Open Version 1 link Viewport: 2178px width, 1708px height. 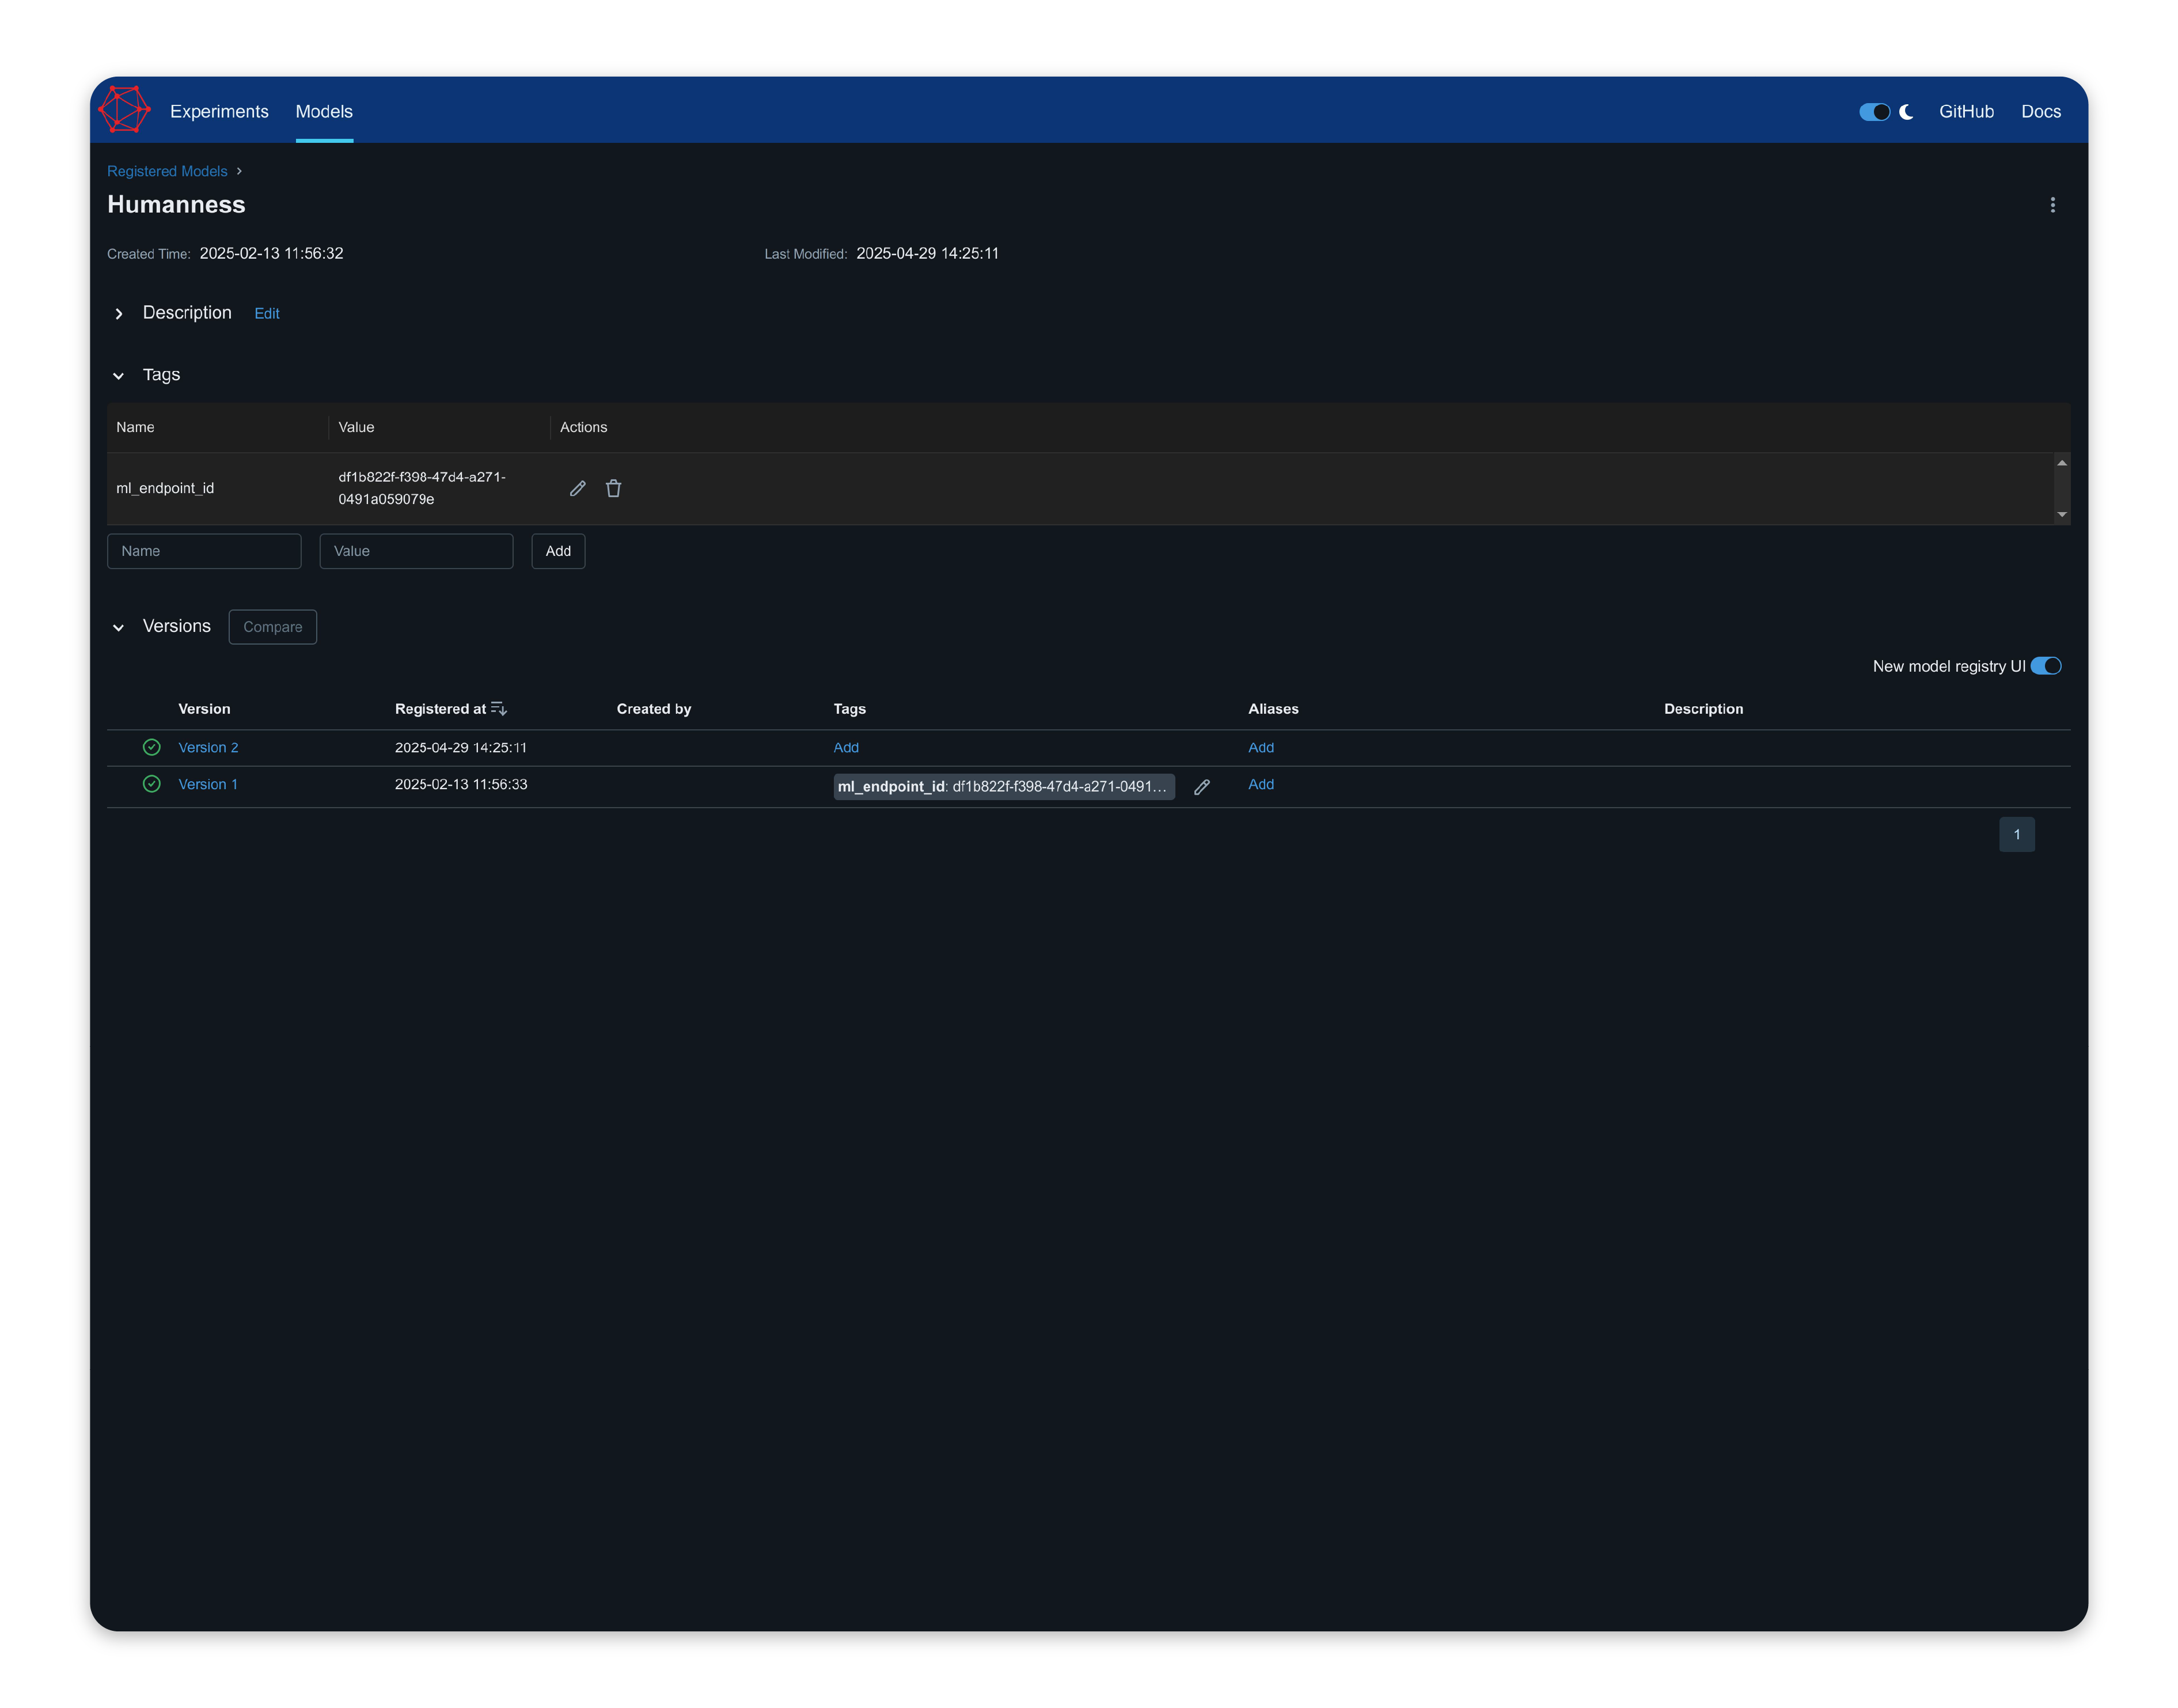pyautogui.click(x=208, y=784)
